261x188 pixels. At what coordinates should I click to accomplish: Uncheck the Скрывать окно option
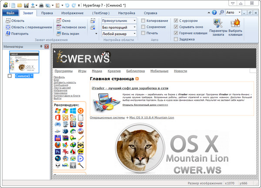click(x=176, y=27)
